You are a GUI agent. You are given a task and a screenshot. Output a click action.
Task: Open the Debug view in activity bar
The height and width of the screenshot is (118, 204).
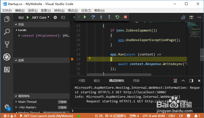(x=7, y=57)
